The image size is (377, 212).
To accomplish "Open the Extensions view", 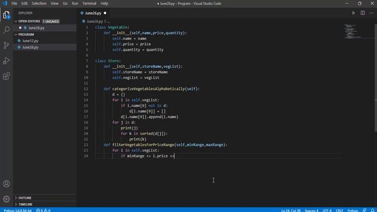I will 6,76.
